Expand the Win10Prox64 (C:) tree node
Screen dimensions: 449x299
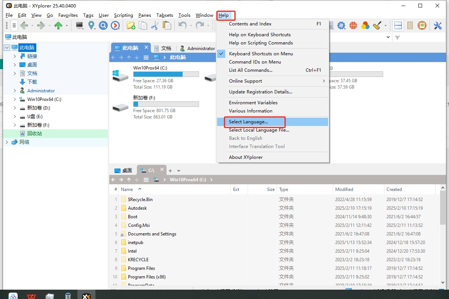pyautogui.click(x=15, y=99)
